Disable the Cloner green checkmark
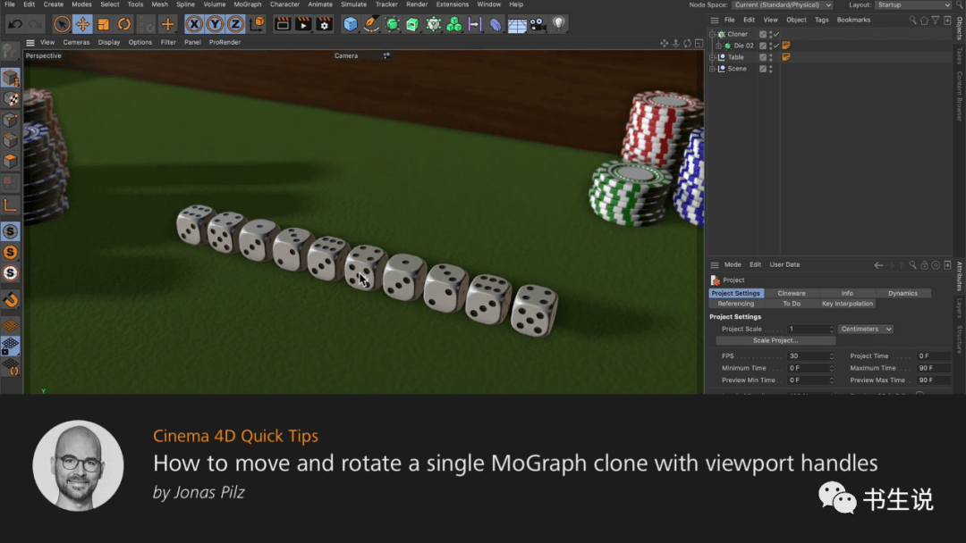Viewport: 966px width, 543px height. point(776,35)
